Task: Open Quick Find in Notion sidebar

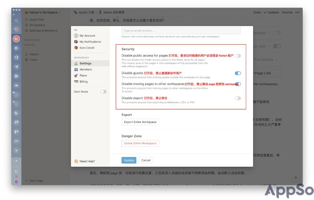Action: pos(37,19)
